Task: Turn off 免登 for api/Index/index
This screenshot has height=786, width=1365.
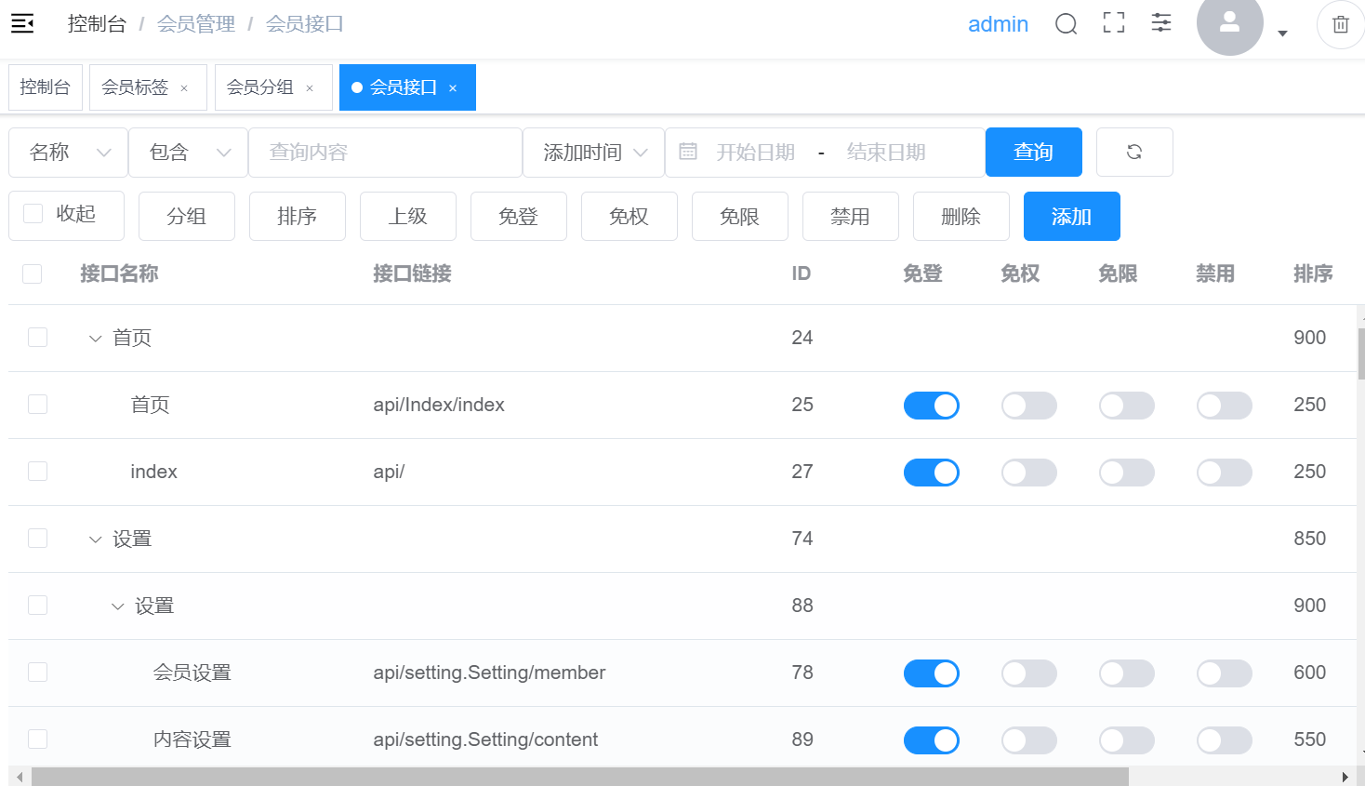Action: coord(932,406)
